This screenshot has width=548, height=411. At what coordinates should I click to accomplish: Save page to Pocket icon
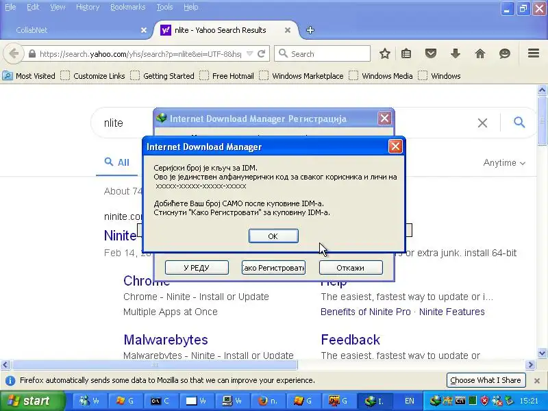coord(431,54)
